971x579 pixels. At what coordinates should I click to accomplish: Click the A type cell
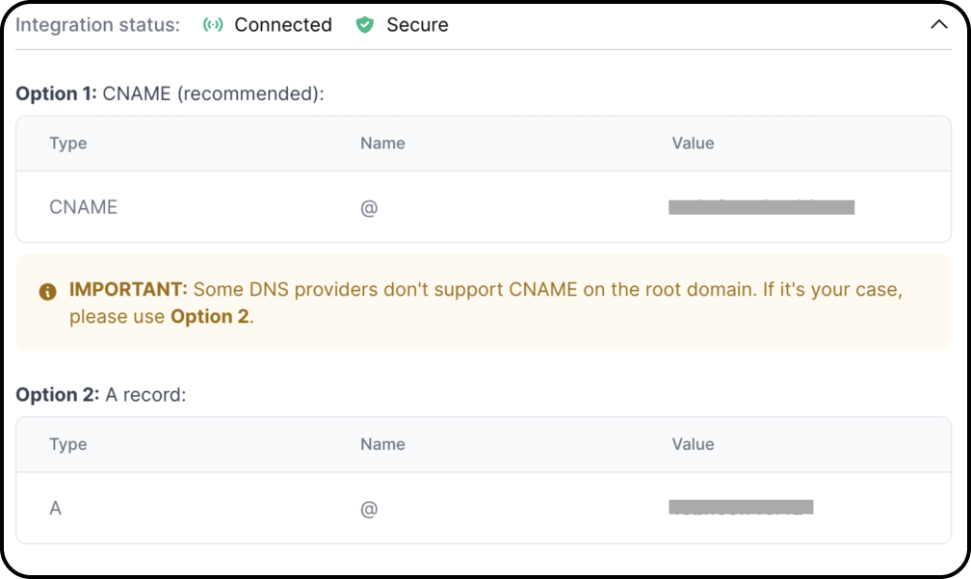coord(55,508)
